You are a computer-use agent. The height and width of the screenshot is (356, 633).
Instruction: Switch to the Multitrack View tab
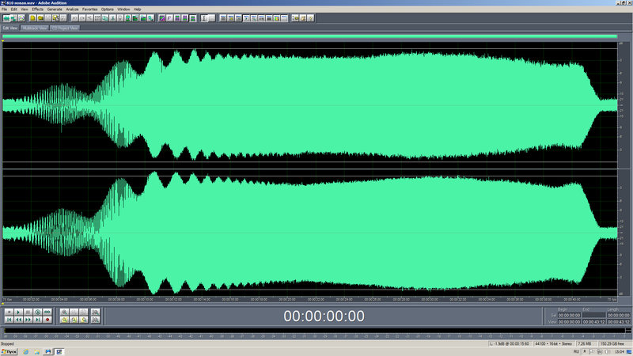pos(35,28)
